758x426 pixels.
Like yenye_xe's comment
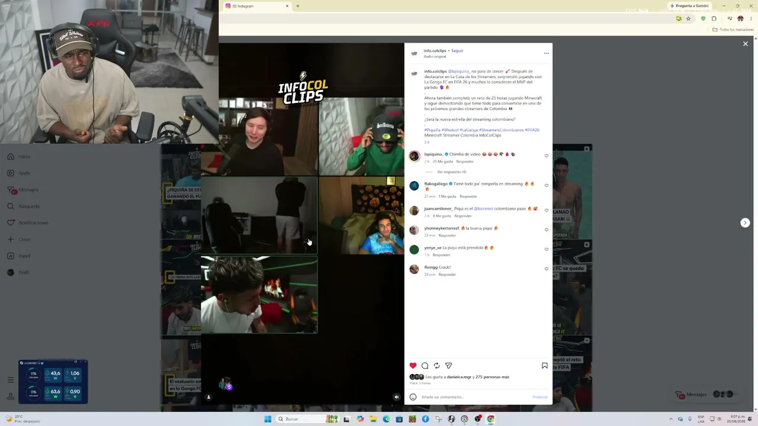click(x=547, y=250)
